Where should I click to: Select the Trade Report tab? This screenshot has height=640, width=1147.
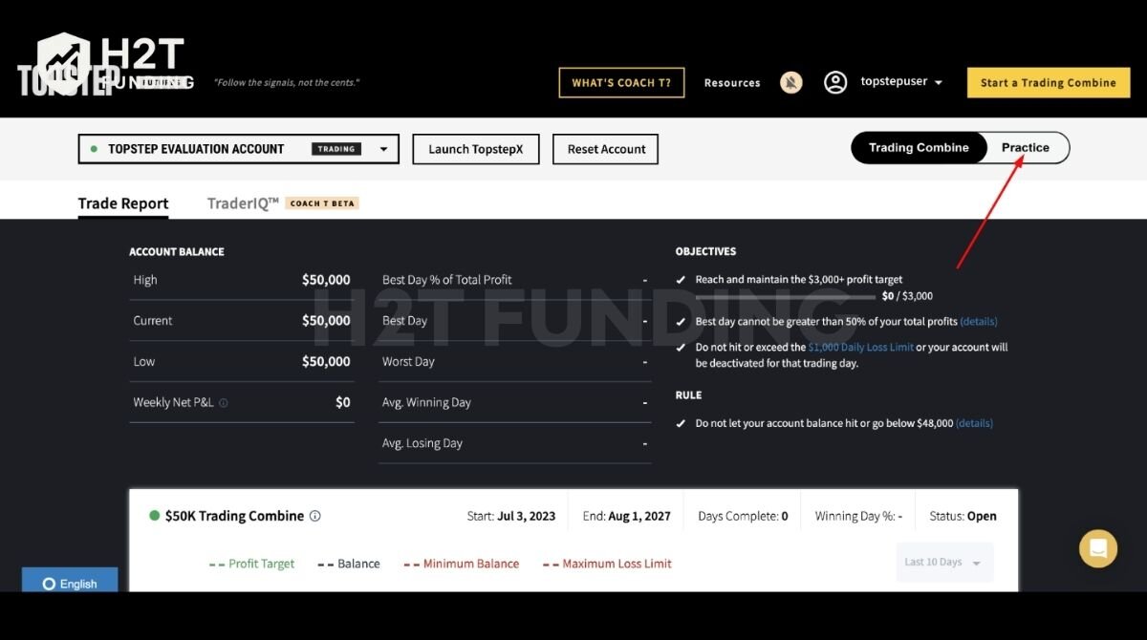122,203
